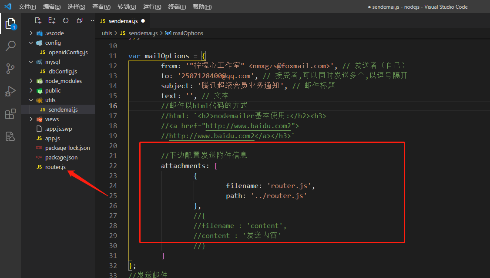Image resolution: width=490 pixels, height=278 pixels.
Task: Collapse the config folder
Action: coord(31,43)
